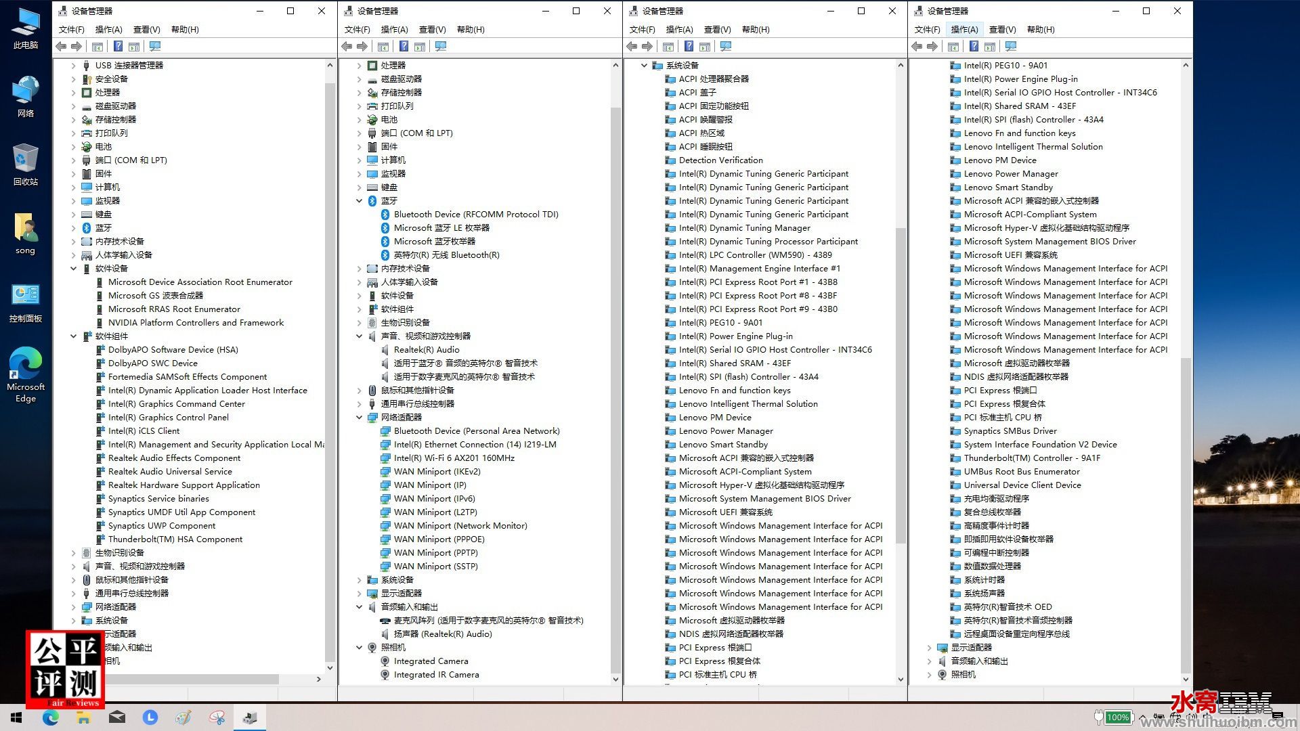
Task: Open the Mail app on the taskbar
Action: pos(117,717)
